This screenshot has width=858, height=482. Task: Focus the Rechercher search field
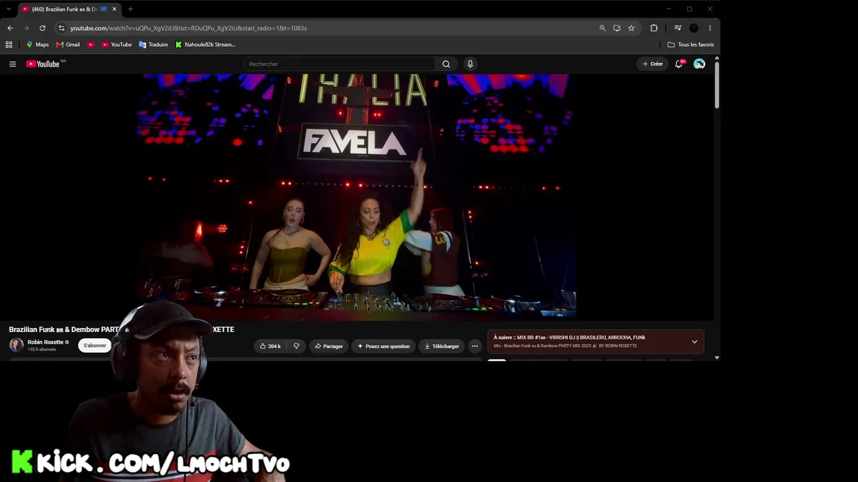339,64
